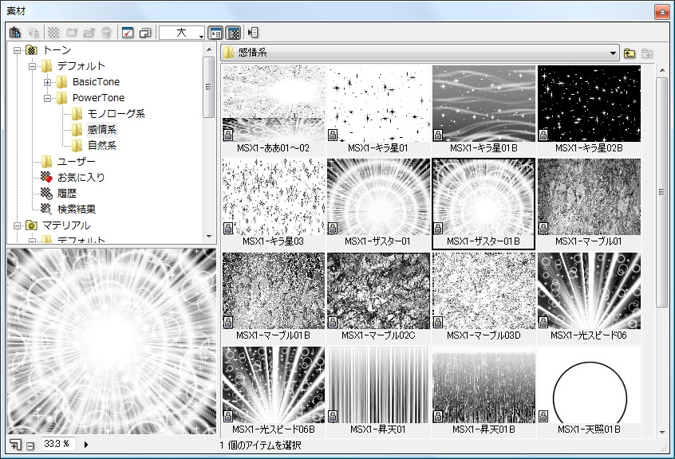Select the MSX1-マーブル03D thumbnail
This screenshot has height=459, width=675.
(484, 297)
